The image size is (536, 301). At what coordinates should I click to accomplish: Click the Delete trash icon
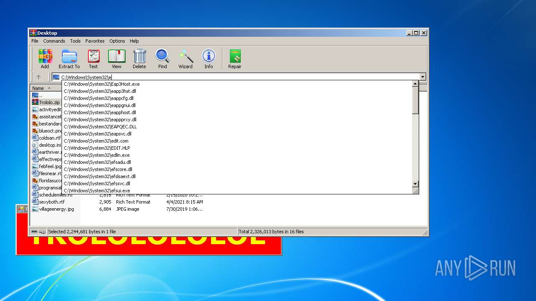pyautogui.click(x=139, y=59)
